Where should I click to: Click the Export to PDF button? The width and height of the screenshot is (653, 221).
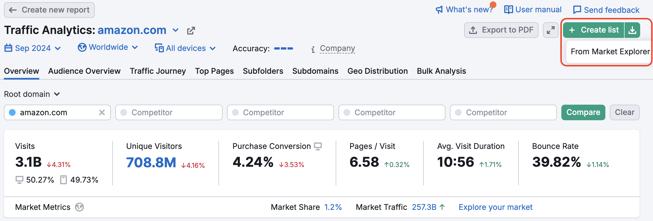coord(501,30)
